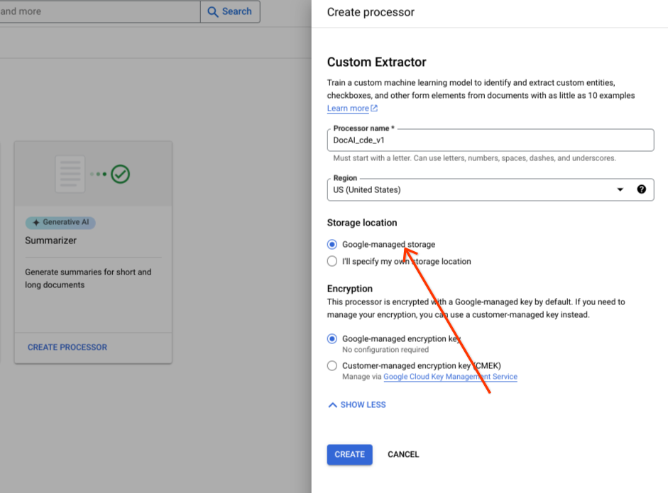
Task: Click the chevron icon next to Show Less
Action: 332,405
